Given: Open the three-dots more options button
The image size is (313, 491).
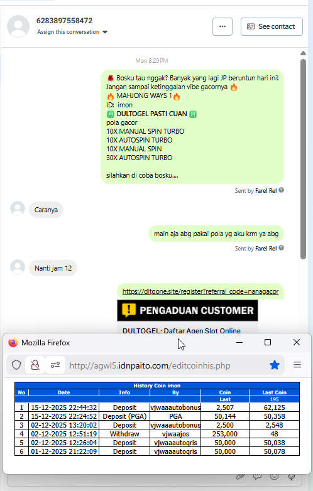Looking at the screenshot, I should tap(222, 26).
